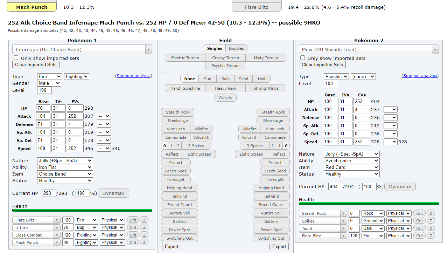Viewport: 448px width, 253px height.
Task: Open Infernape's Ability dropdown showing Iron Fist
Action: (x=65, y=167)
